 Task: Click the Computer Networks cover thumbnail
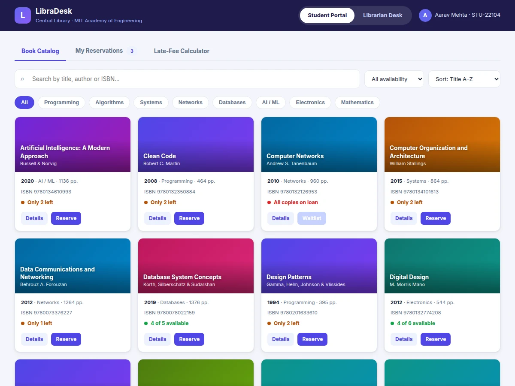pos(319,145)
